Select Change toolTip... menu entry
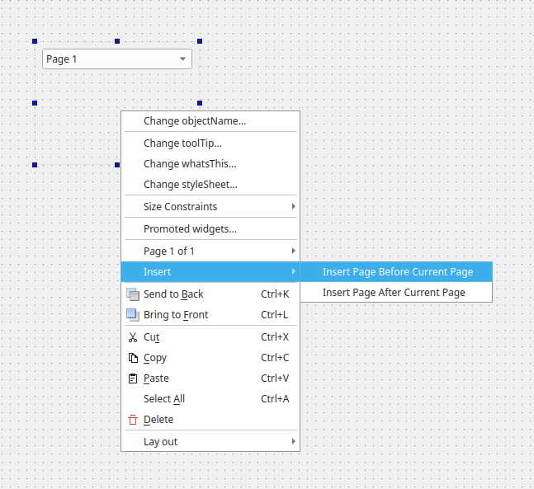Viewport: 534px width, 489px height. pyautogui.click(x=182, y=143)
